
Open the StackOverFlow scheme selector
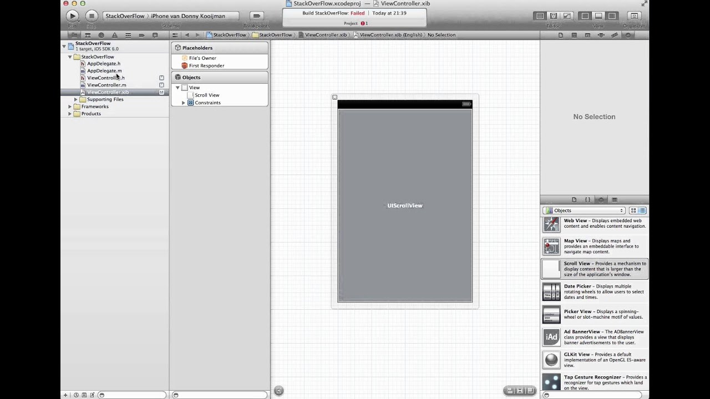[125, 16]
